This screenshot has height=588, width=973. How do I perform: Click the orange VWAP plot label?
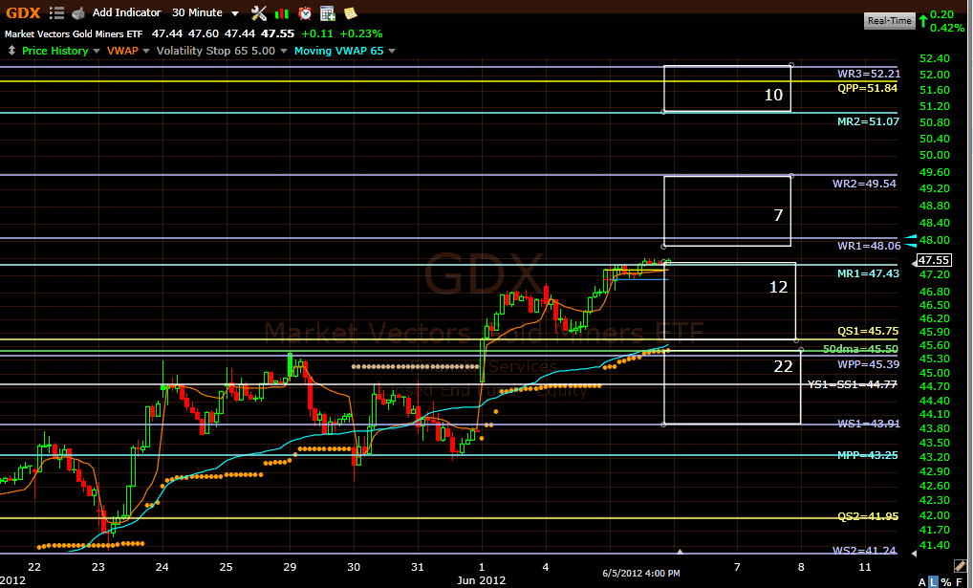point(123,51)
